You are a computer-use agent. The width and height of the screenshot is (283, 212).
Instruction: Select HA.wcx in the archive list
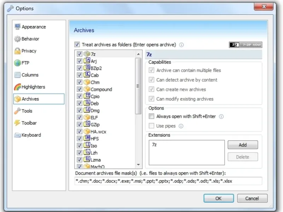tap(98, 131)
